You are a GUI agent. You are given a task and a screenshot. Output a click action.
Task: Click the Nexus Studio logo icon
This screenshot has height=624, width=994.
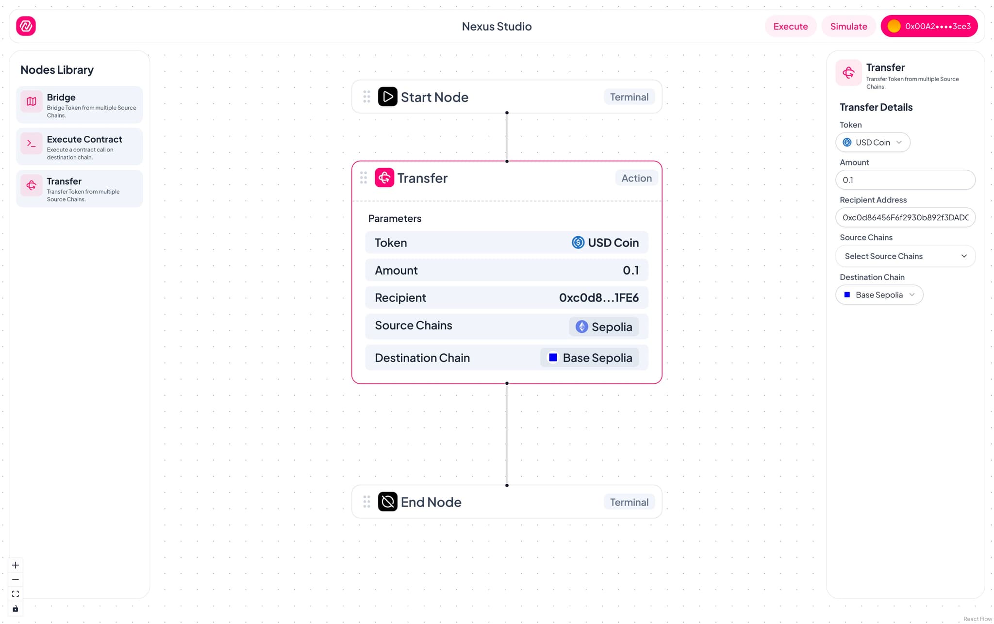pyautogui.click(x=26, y=26)
